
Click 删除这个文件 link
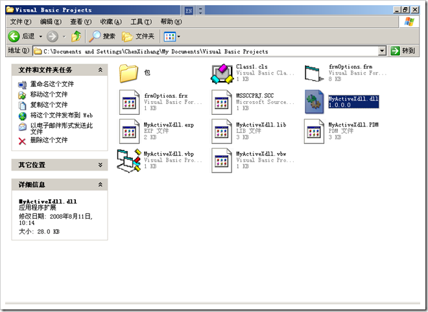click(49, 140)
